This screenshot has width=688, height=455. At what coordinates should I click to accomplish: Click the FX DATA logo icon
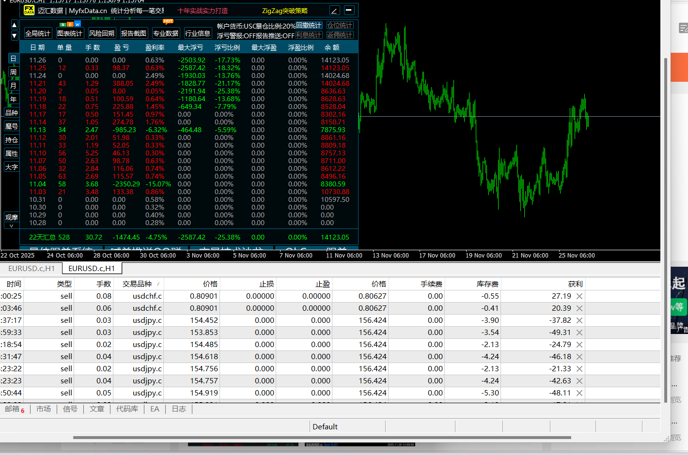29,10
